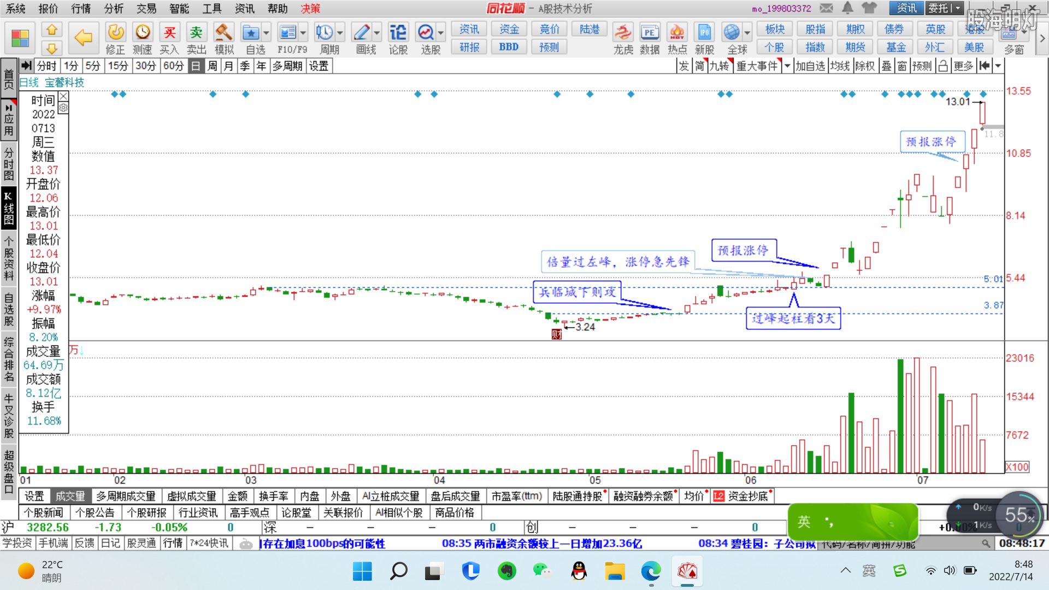The width and height of the screenshot is (1049, 590).
Task: Open the 自选 favorites folder icon
Action: tap(251, 33)
